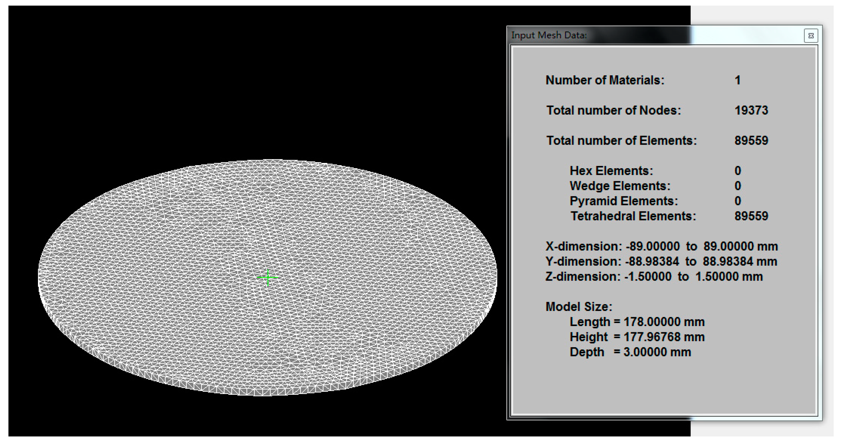Click the Length = 178.00000 mm line
The width and height of the screenshot is (841, 446).
click(637, 322)
